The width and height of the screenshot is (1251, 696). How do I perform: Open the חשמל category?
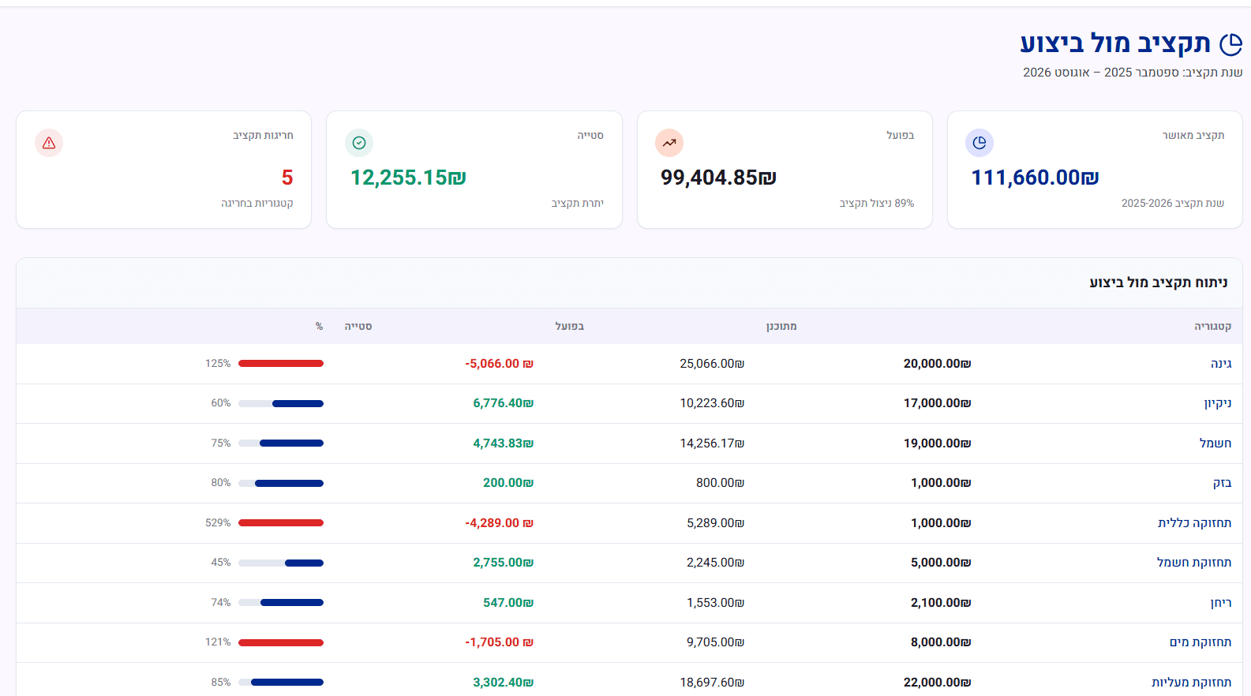(1215, 443)
